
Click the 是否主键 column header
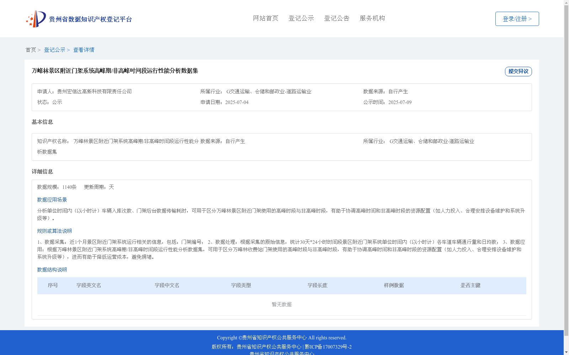(470, 285)
